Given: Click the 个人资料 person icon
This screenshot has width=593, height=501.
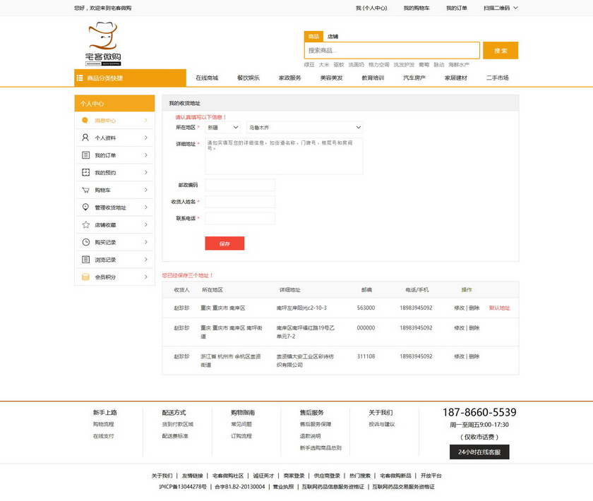Looking at the screenshot, I should pos(85,138).
